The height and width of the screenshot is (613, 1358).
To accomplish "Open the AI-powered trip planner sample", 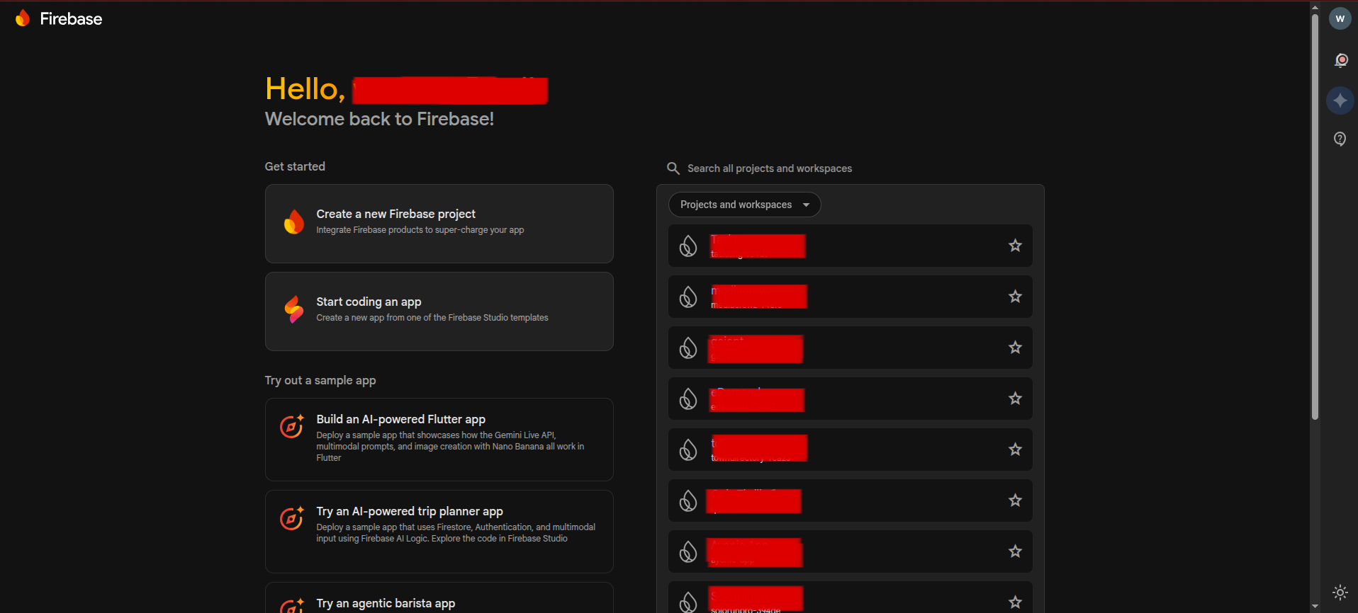I will click(x=439, y=531).
